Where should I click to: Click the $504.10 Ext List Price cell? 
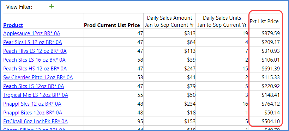[x=271, y=121]
